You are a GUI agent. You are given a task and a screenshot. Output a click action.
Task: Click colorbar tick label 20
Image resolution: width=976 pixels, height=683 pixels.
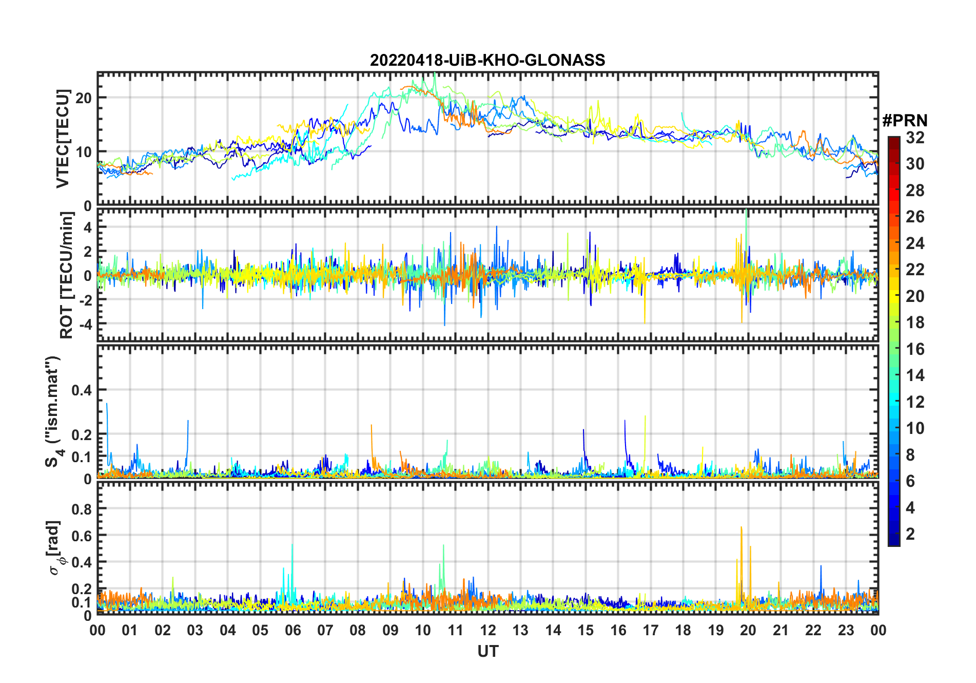(915, 296)
